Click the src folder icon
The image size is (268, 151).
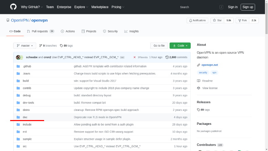coord(18,146)
